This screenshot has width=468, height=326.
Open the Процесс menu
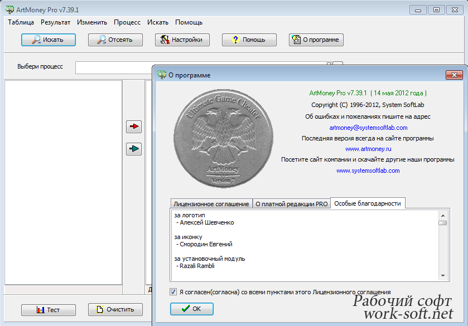127,22
